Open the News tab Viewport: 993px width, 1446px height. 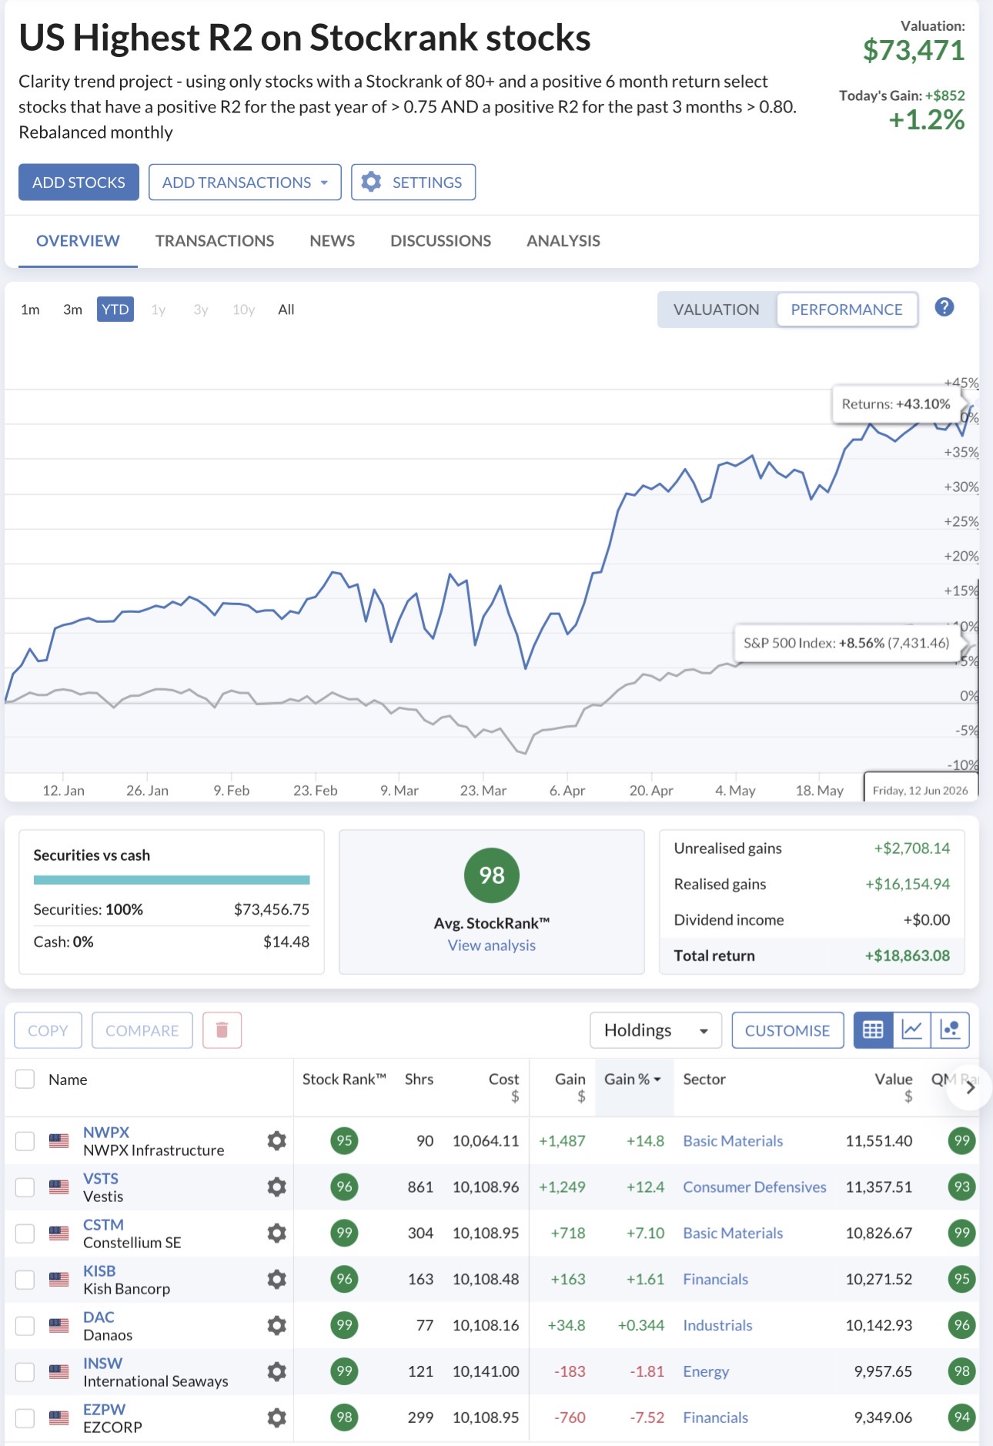pyautogui.click(x=333, y=241)
